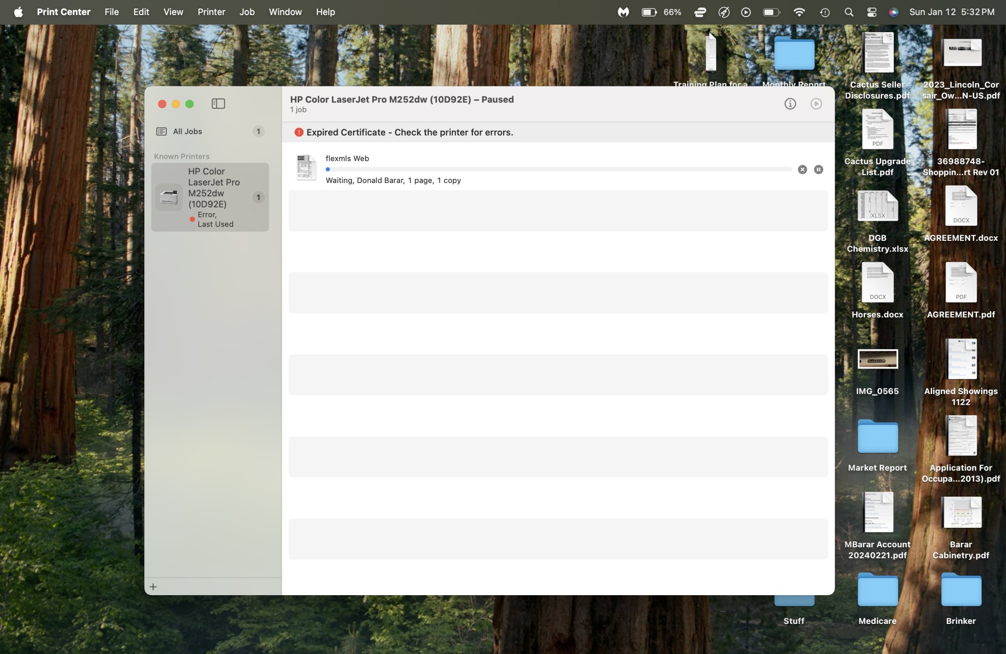The height and width of the screenshot is (654, 1006).
Task: Cancel the flexmls Web print job
Action: 802,169
